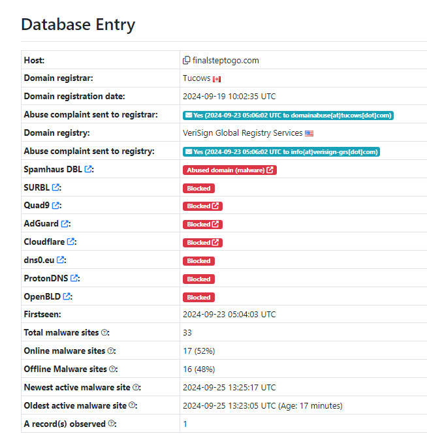This screenshot has height=438, width=427.
Task: Open the Cloudflare Blocked badge link
Action: pos(202,242)
